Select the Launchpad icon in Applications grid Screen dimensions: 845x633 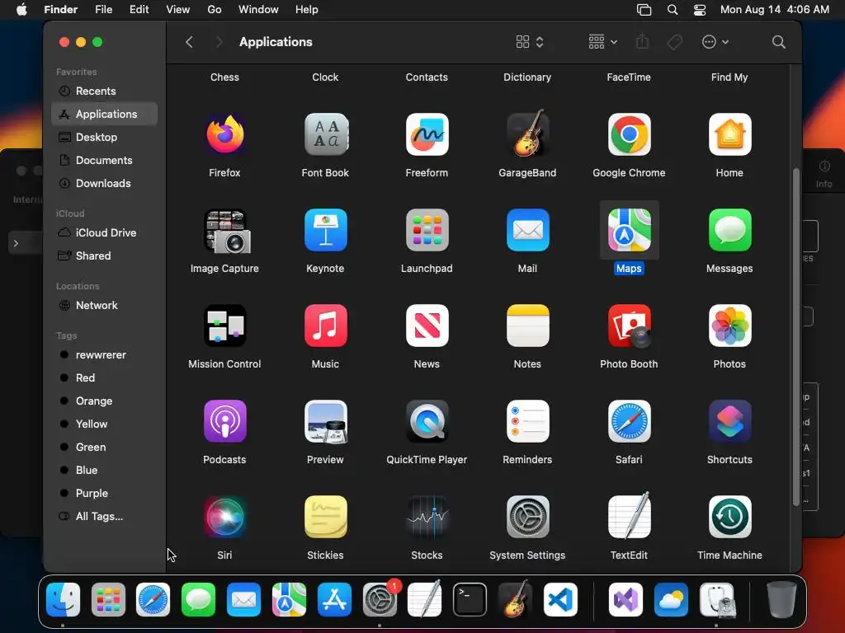coord(427,231)
